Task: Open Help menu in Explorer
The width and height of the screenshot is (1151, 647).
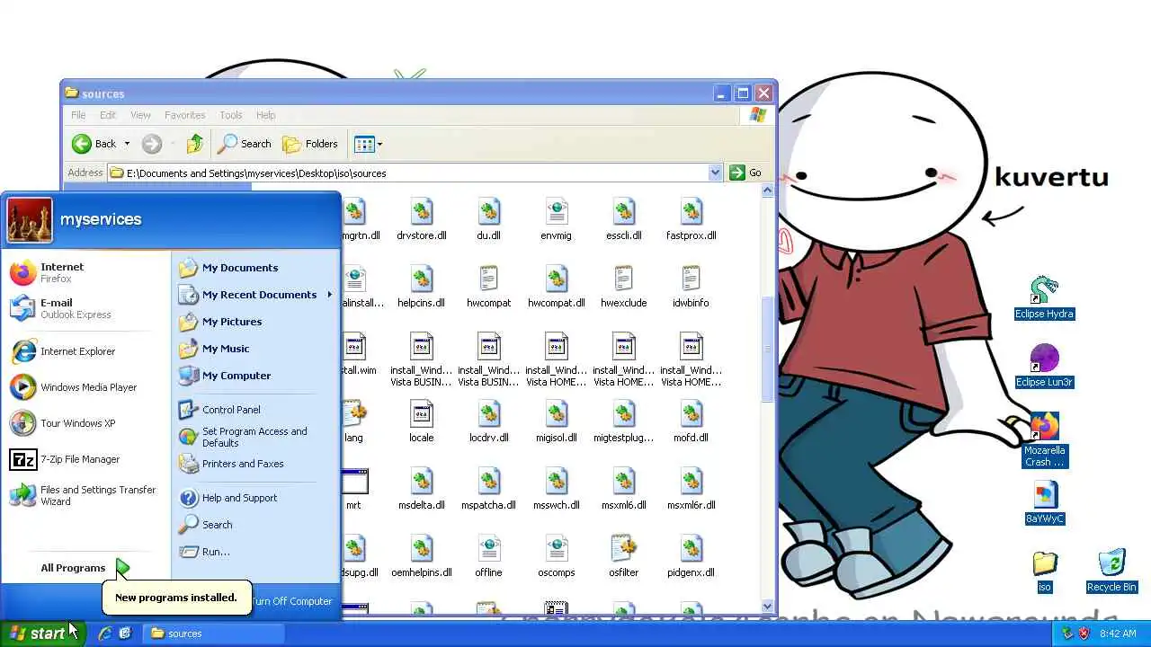Action: pos(265,115)
